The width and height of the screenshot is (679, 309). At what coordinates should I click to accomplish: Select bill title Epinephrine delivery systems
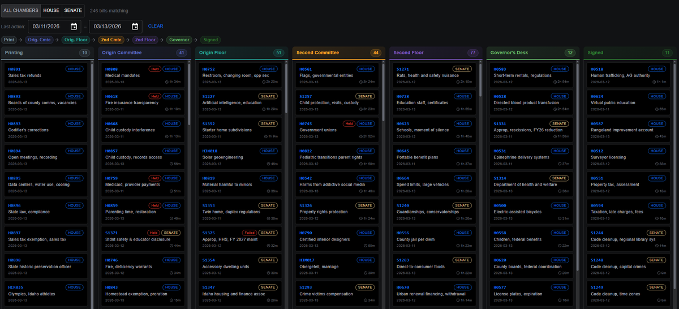[x=522, y=157]
